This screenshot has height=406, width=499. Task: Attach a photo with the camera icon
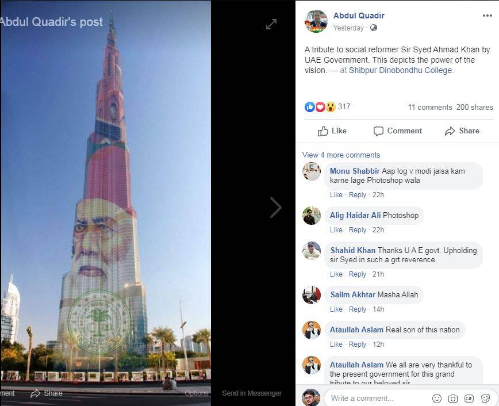453,398
